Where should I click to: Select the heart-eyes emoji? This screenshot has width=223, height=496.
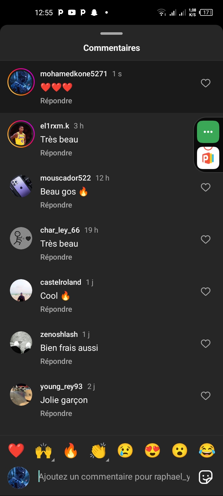(152, 451)
